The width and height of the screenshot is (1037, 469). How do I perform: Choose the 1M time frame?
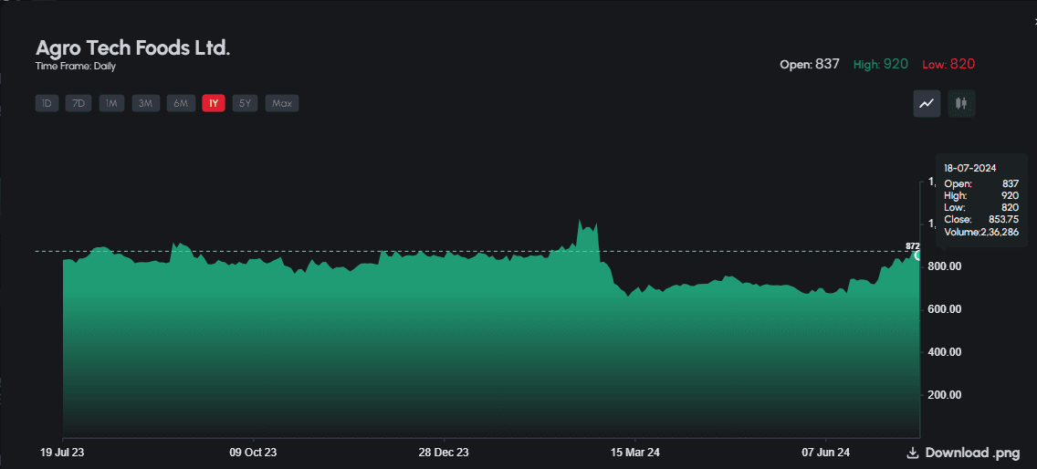(x=111, y=103)
